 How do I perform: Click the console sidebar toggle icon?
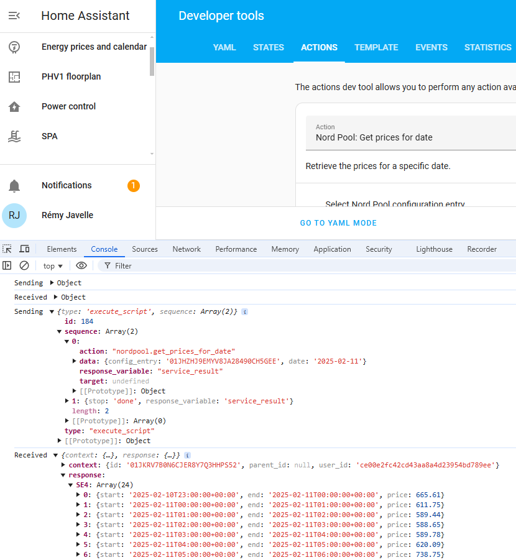7,265
